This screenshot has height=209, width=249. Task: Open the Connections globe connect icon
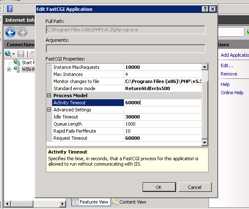point(8,54)
